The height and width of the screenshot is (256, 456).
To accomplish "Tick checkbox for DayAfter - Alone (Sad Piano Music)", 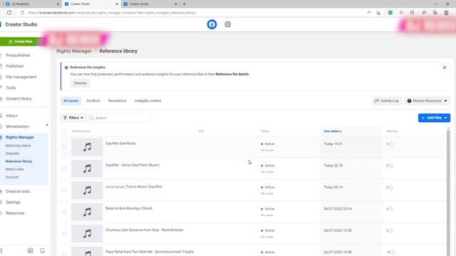I will pos(64,169).
